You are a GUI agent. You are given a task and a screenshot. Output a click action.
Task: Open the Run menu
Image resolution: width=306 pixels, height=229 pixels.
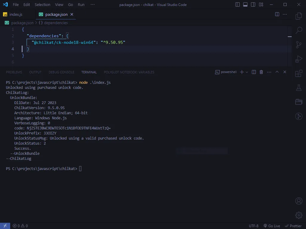point(81,4)
